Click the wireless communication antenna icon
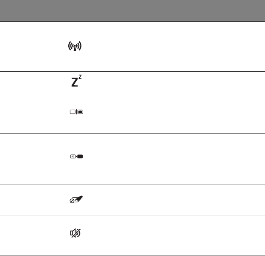The image size is (265, 256). click(74, 46)
